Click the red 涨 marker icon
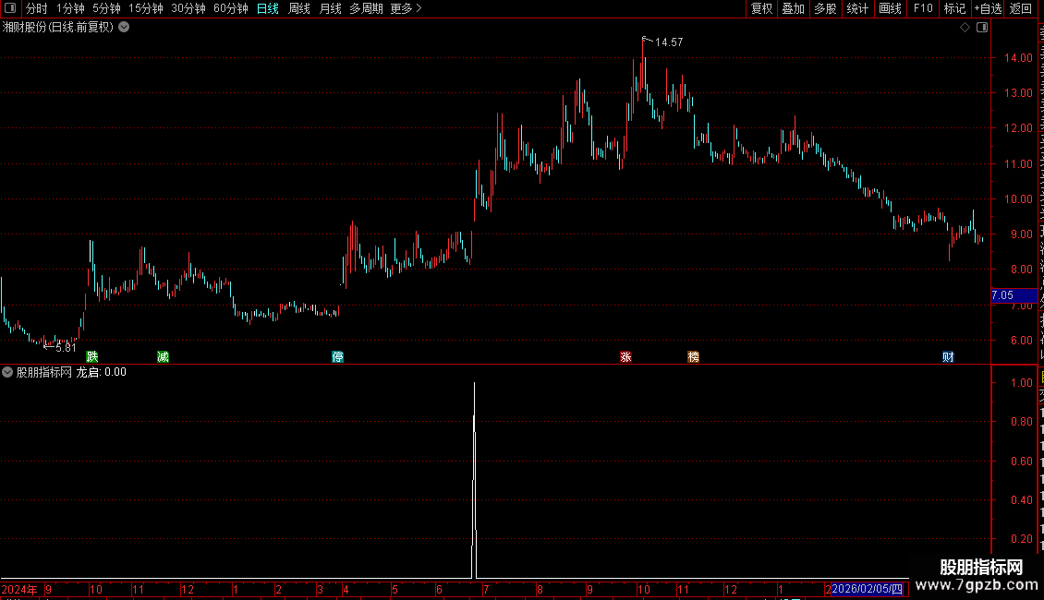 tap(625, 357)
